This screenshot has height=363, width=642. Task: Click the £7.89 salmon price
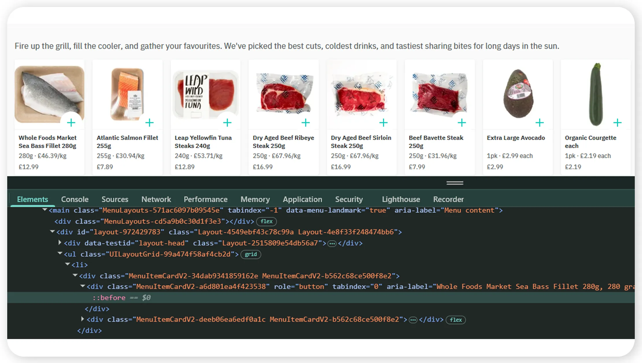point(105,167)
